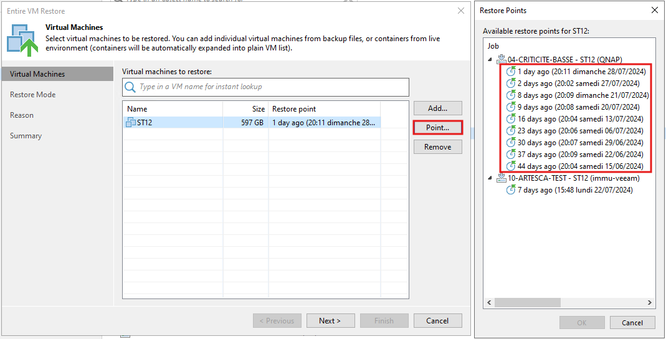Click Next > in the wizard
This screenshot has width=666, height=339.
330,321
